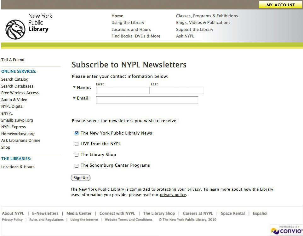
Task: Go to Home in the top navigation
Action: tap(117, 16)
